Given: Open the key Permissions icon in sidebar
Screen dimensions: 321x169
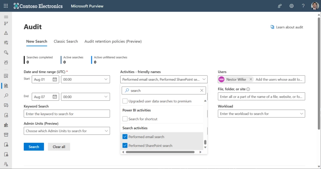Looking at the screenshot, I should [x=6, y=53].
